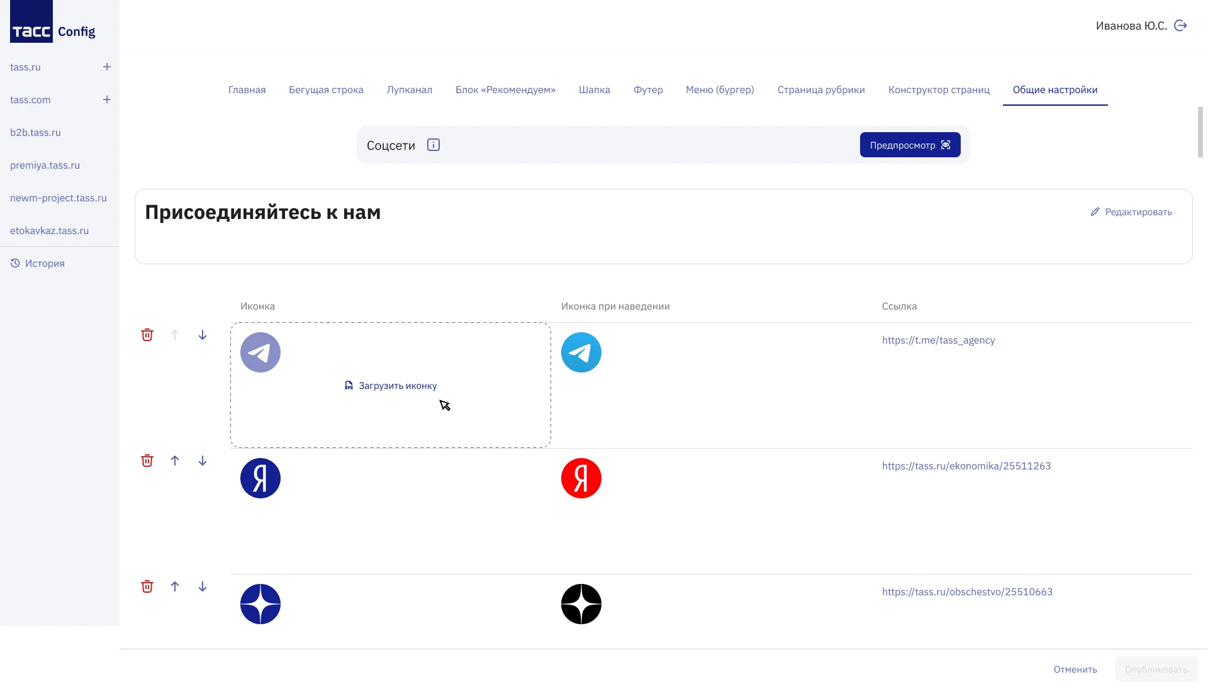Click the Предпросмотр button

[910, 145]
